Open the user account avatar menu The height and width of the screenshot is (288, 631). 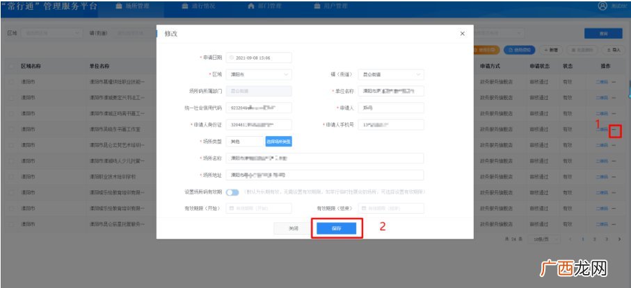pos(602,6)
